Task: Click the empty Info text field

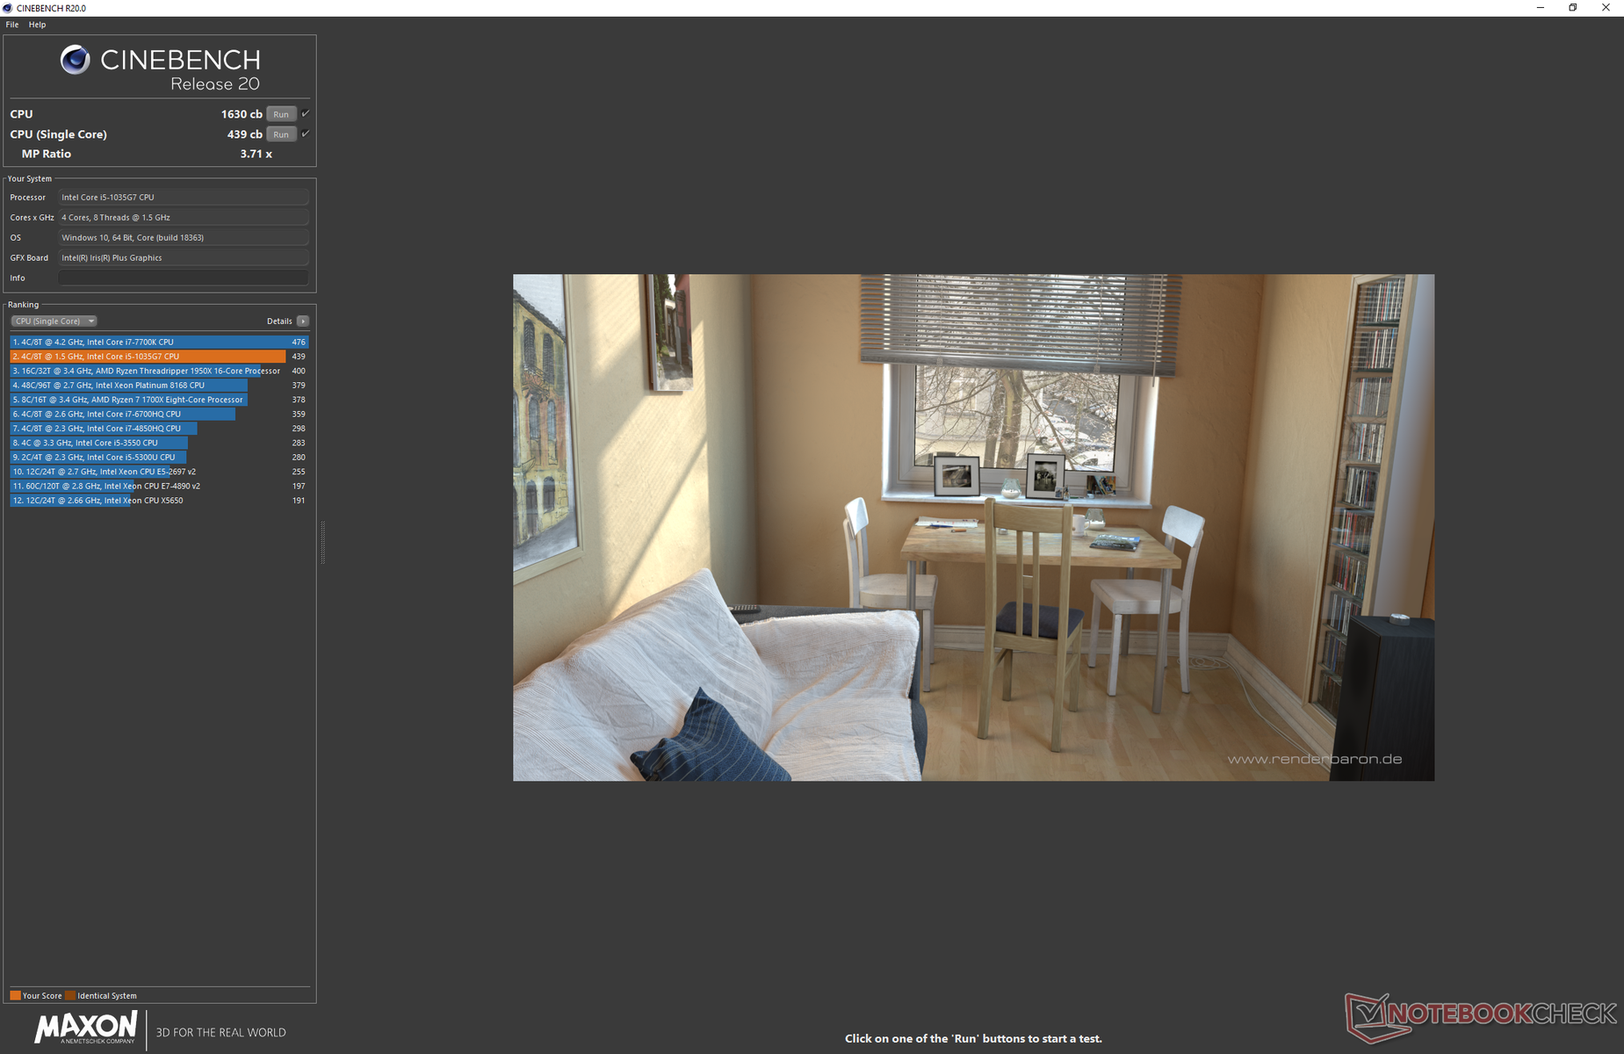Action: [183, 278]
